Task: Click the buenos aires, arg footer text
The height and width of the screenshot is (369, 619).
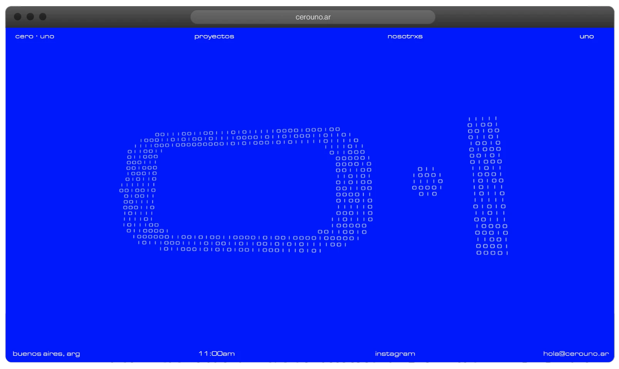Action: pos(46,354)
